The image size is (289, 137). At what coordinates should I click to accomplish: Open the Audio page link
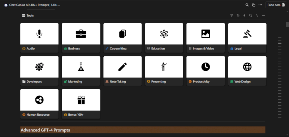pyautogui.click(x=31, y=49)
